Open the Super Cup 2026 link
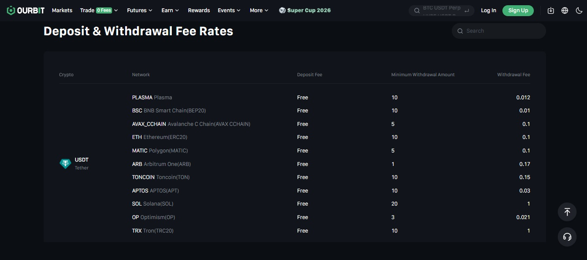 pos(305,10)
